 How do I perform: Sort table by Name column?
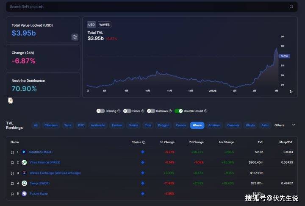(x=14, y=142)
